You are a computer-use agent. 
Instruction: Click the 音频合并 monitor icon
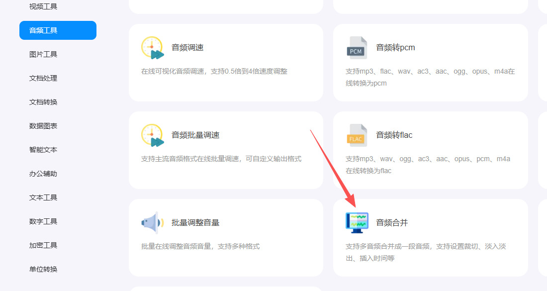[x=357, y=223]
